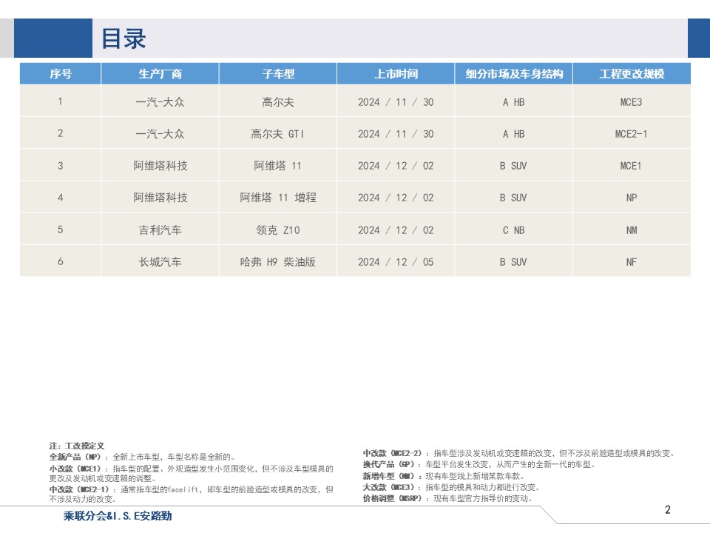Click the 全新产品（NP） definition line

(142, 457)
